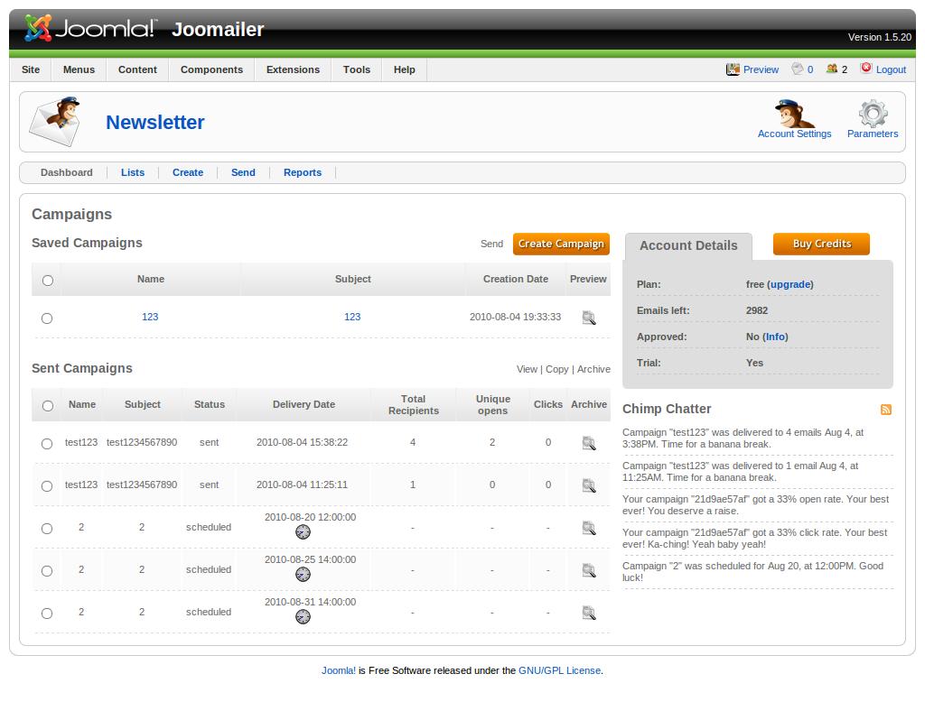This screenshot has height=720, width=925.
Task: Preview saved campaign 123 with the magnifier icon
Action: click(589, 318)
